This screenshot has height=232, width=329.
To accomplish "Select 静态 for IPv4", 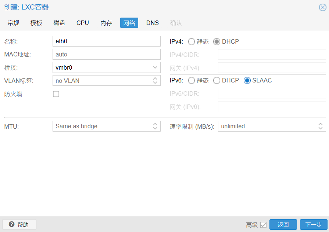I will (191, 41).
